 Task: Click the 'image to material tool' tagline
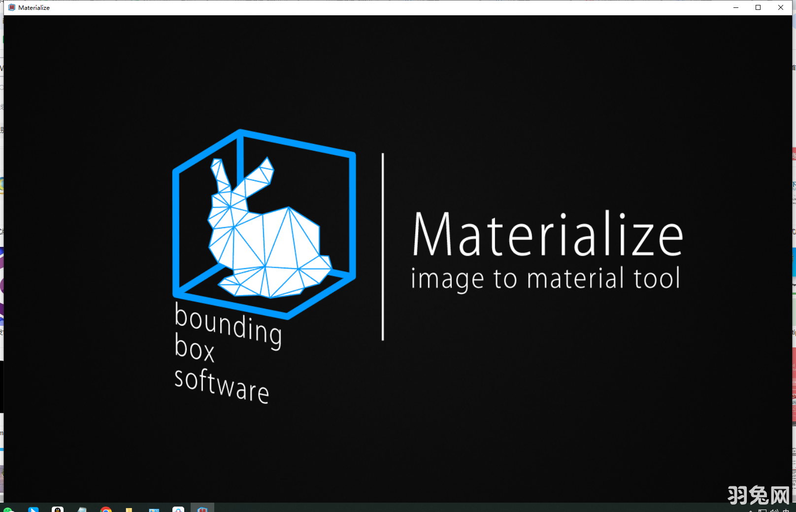[546, 277]
